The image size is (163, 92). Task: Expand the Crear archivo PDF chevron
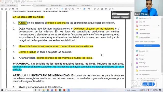(x=159, y=26)
